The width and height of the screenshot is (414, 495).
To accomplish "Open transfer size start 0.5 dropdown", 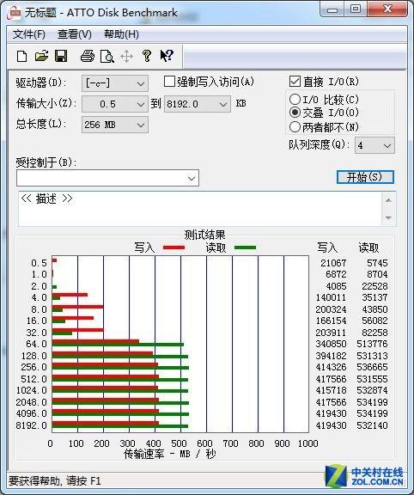I will [x=115, y=104].
